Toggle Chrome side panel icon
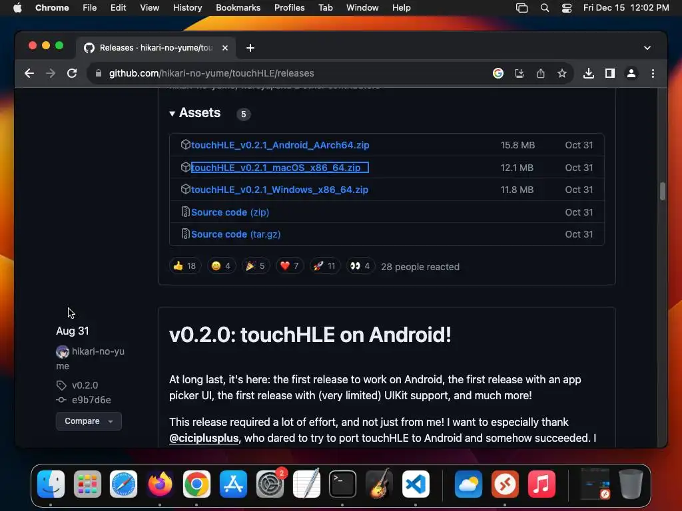Viewport: 682px width, 511px height. coord(610,73)
